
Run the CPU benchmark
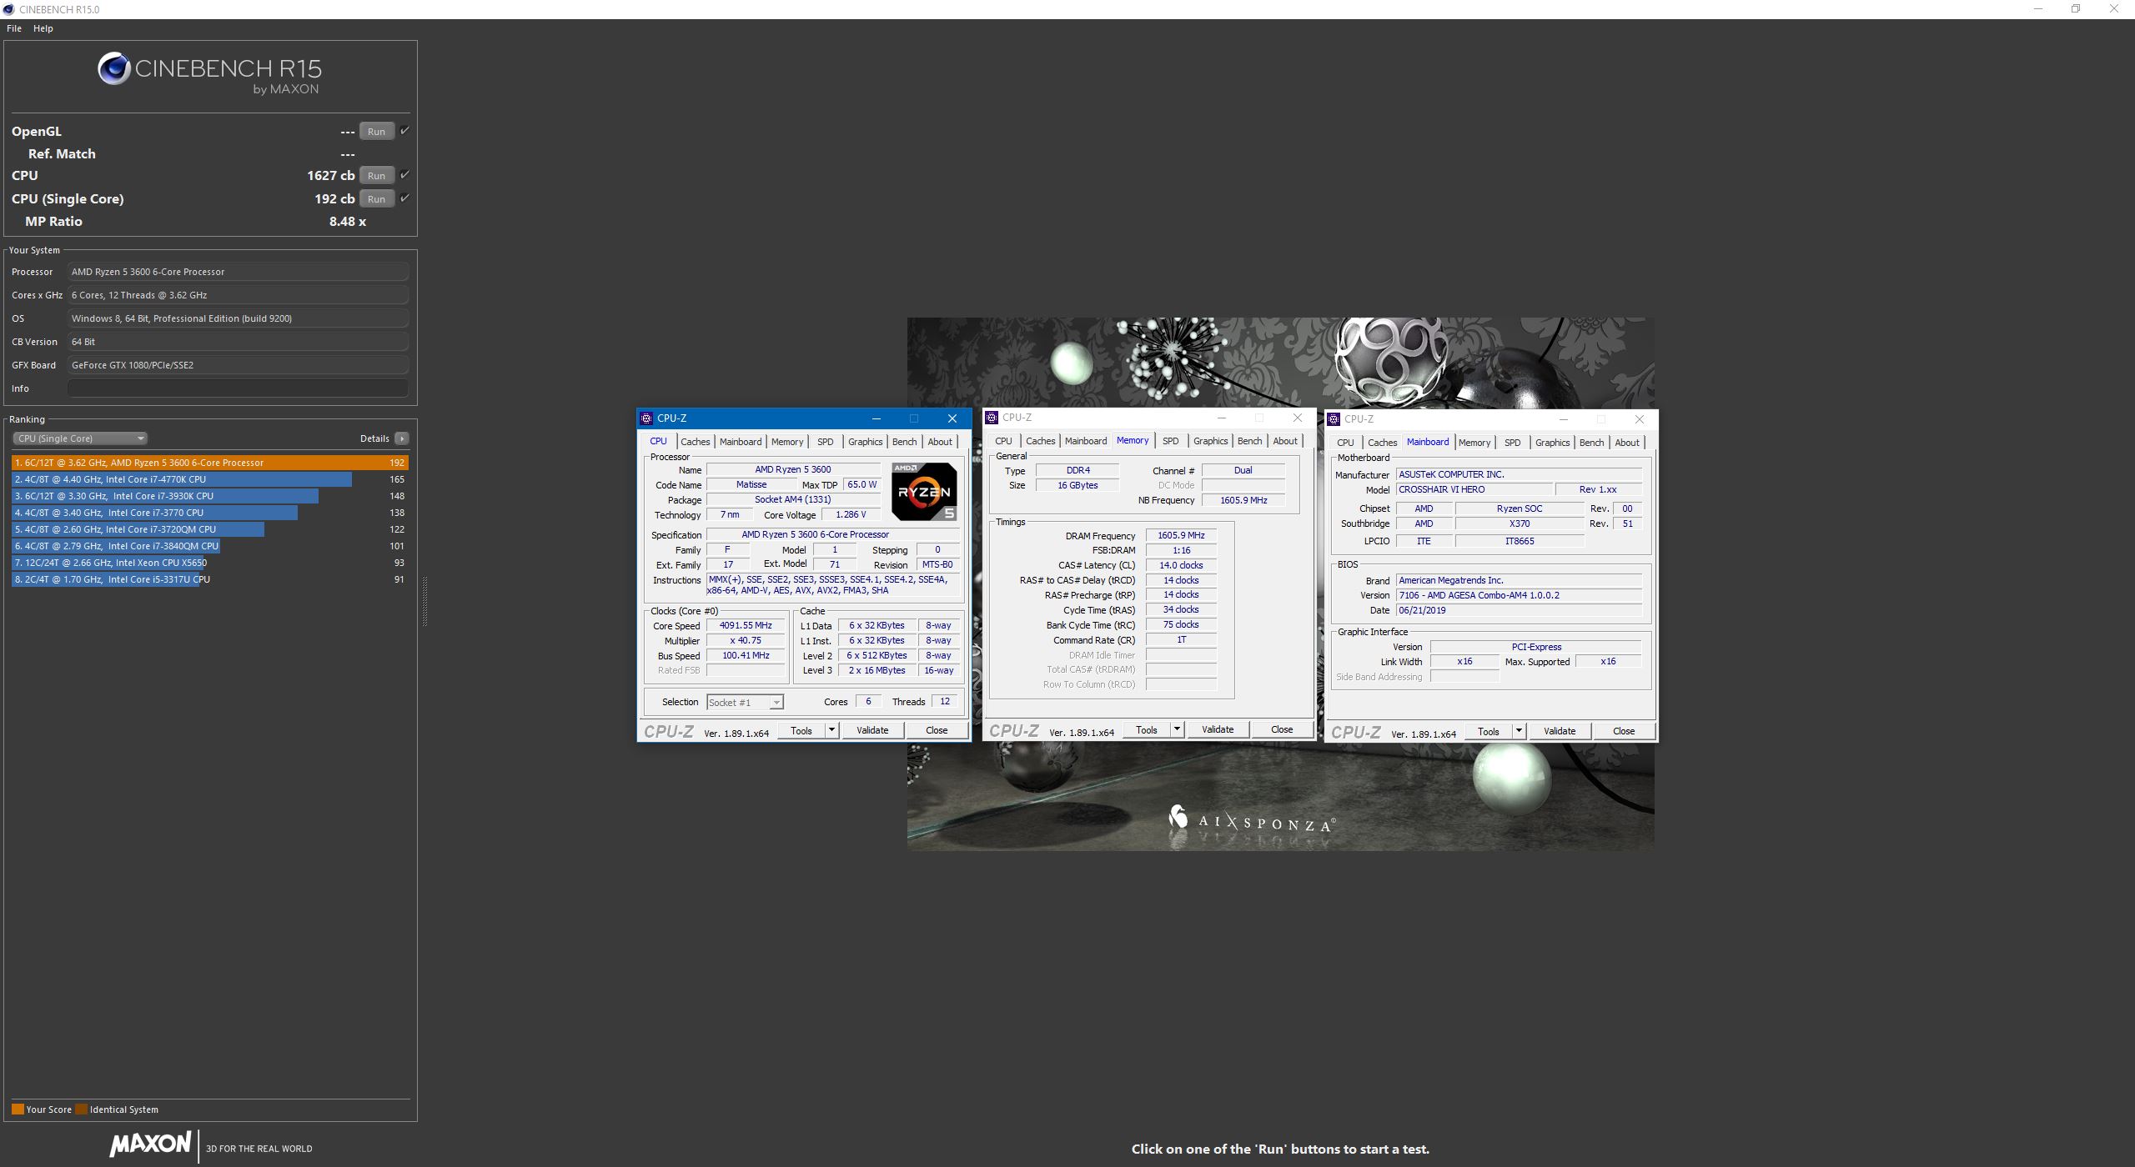click(376, 176)
